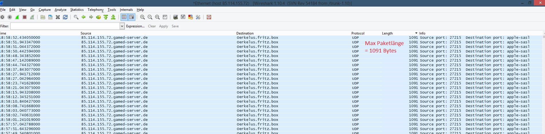Sort by the Source column header
The width and height of the screenshot is (545, 134).
(x=158, y=33)
